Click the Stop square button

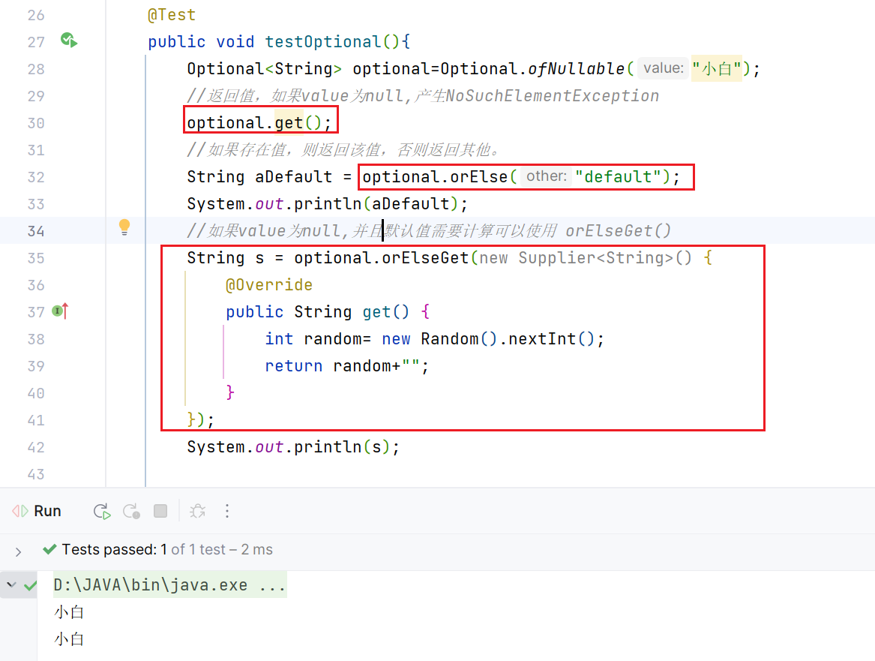point(160,512)
